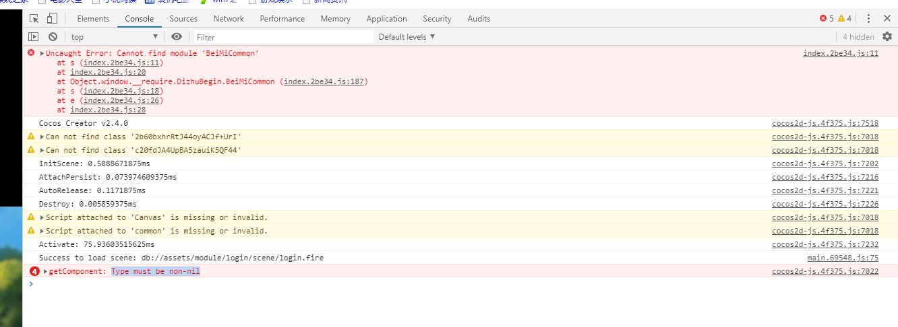Viewport: 898px width, 327px height.
Task: Open cocos2d-js.4f375.js:7022 source link
Action: pyautogui.click(x=825, y=272)
